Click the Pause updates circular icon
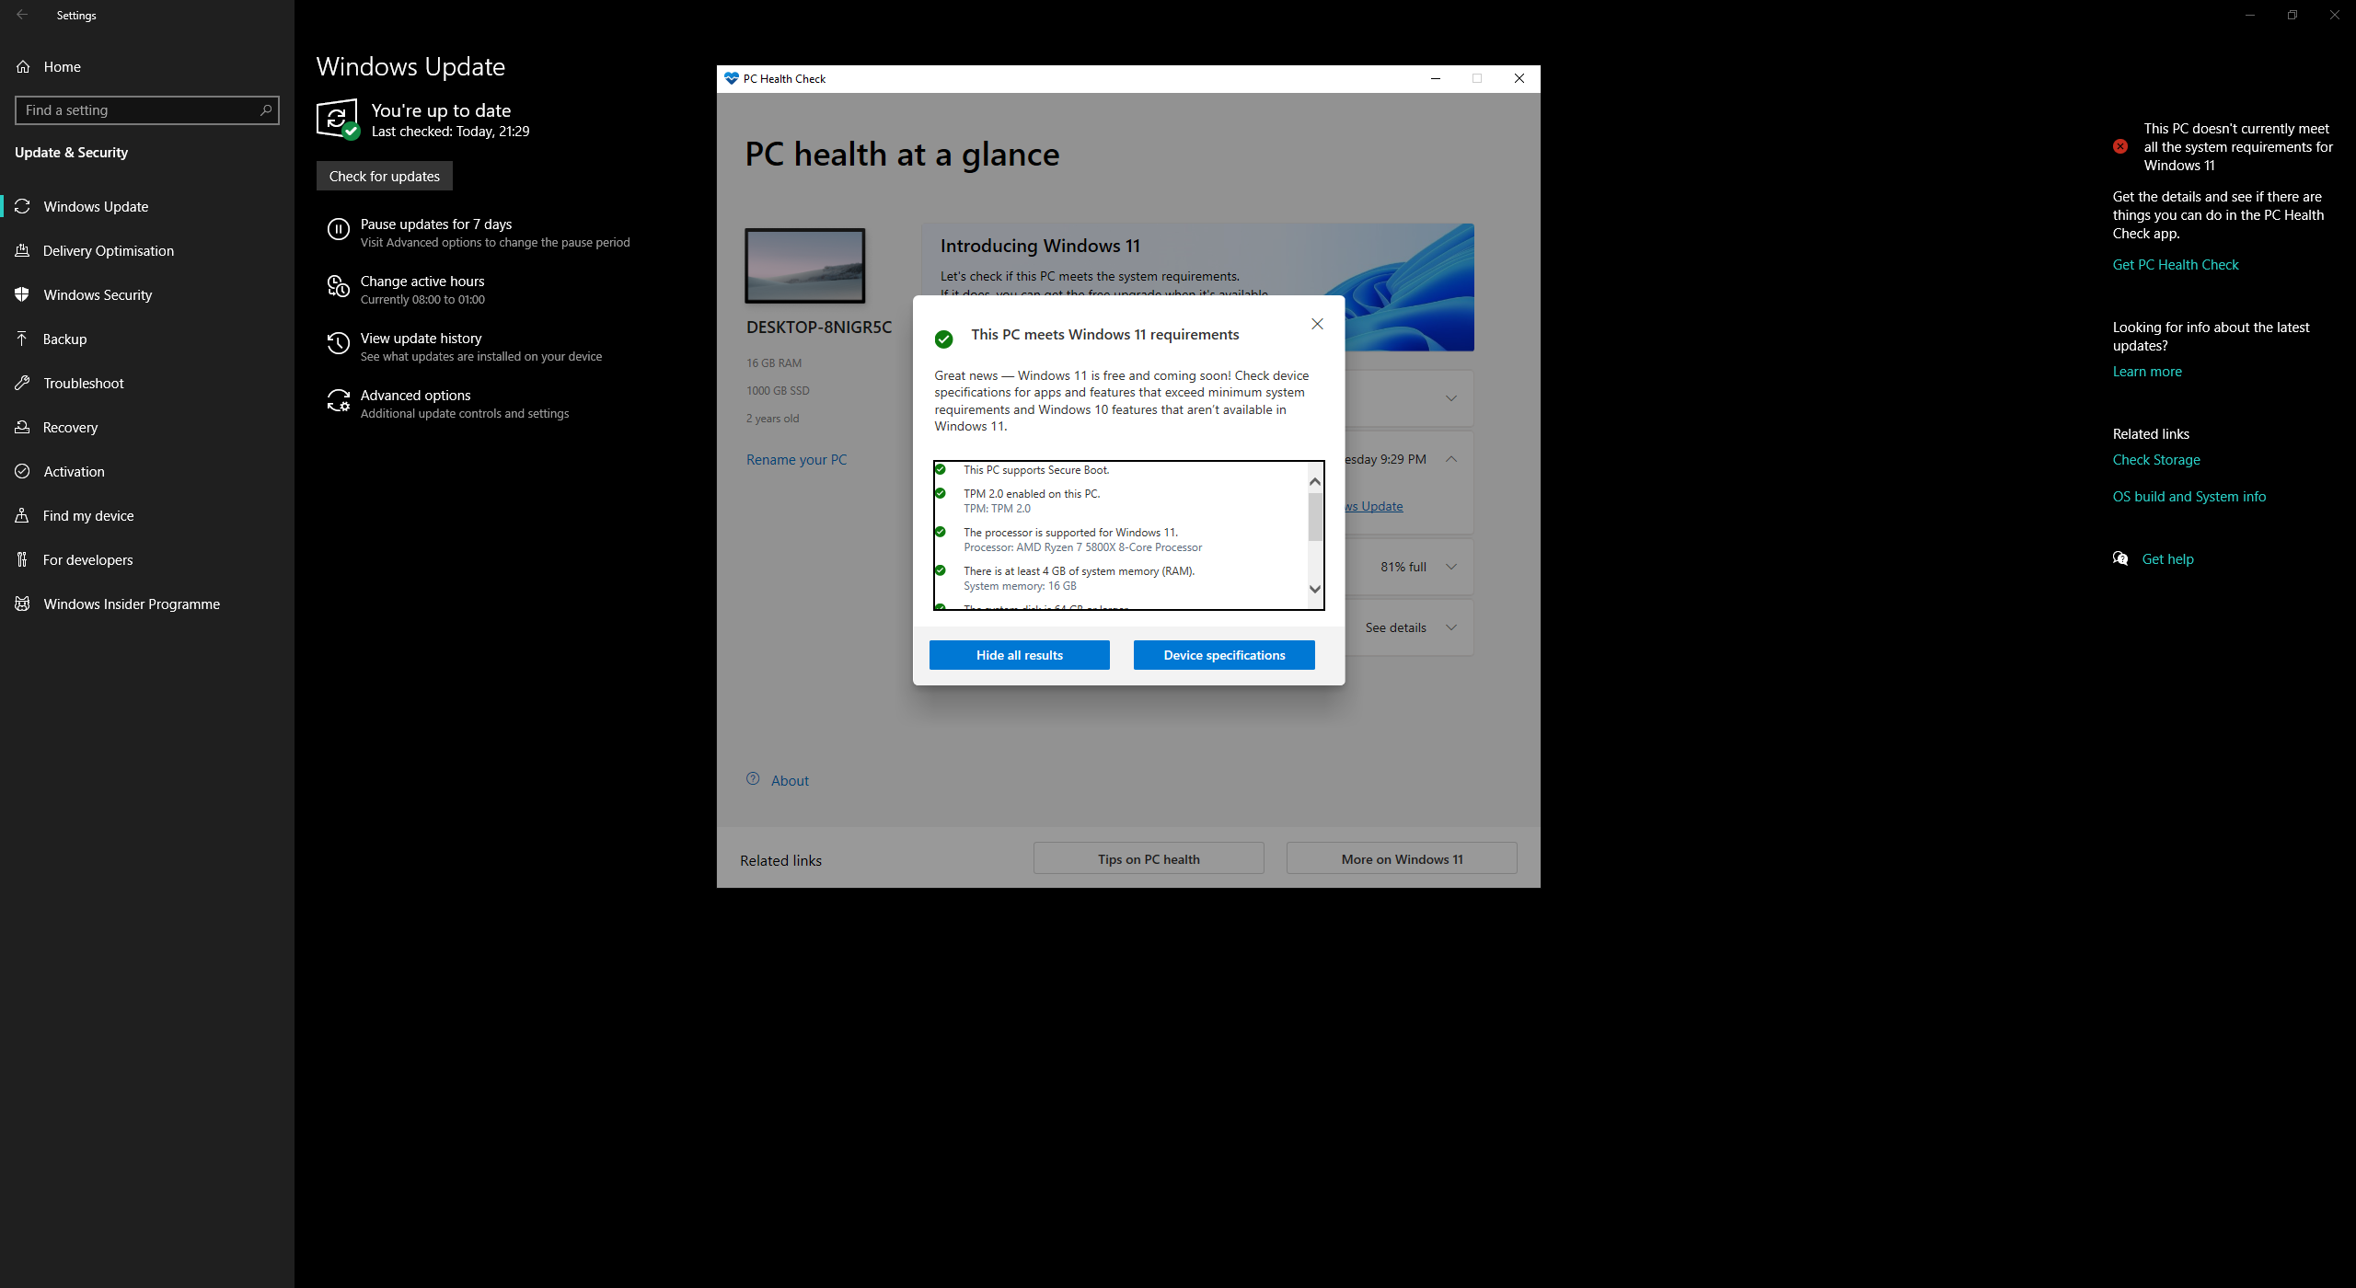Image resolution: width=2356 pixels, height=1288 pixels. [339, 230]
